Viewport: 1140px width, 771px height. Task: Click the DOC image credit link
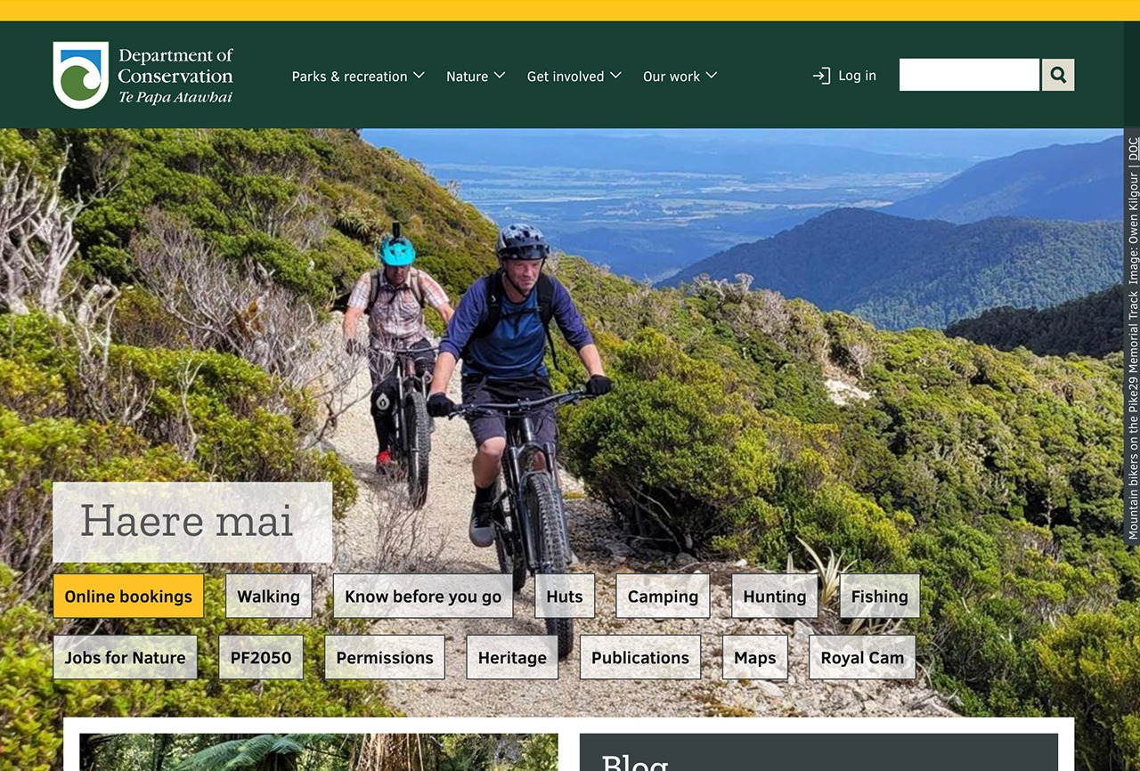coord(1133,149)
